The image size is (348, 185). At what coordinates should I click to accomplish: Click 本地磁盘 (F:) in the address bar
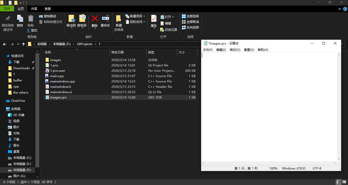(x=62, y=44)
